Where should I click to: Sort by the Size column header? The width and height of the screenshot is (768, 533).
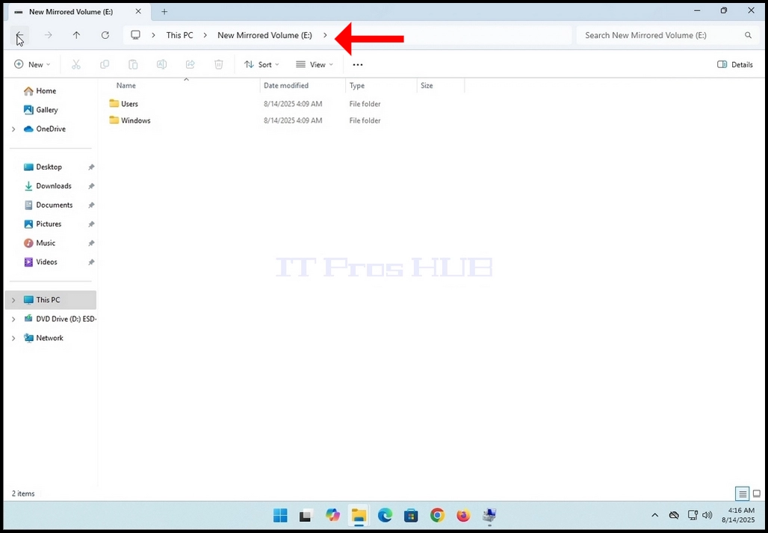point(427,86)
